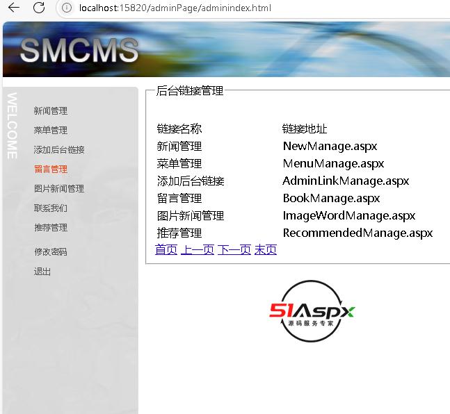Reload the page with the refresh icon
The image size is (450, 414).
pyautogui.click(x=39, y=8)
